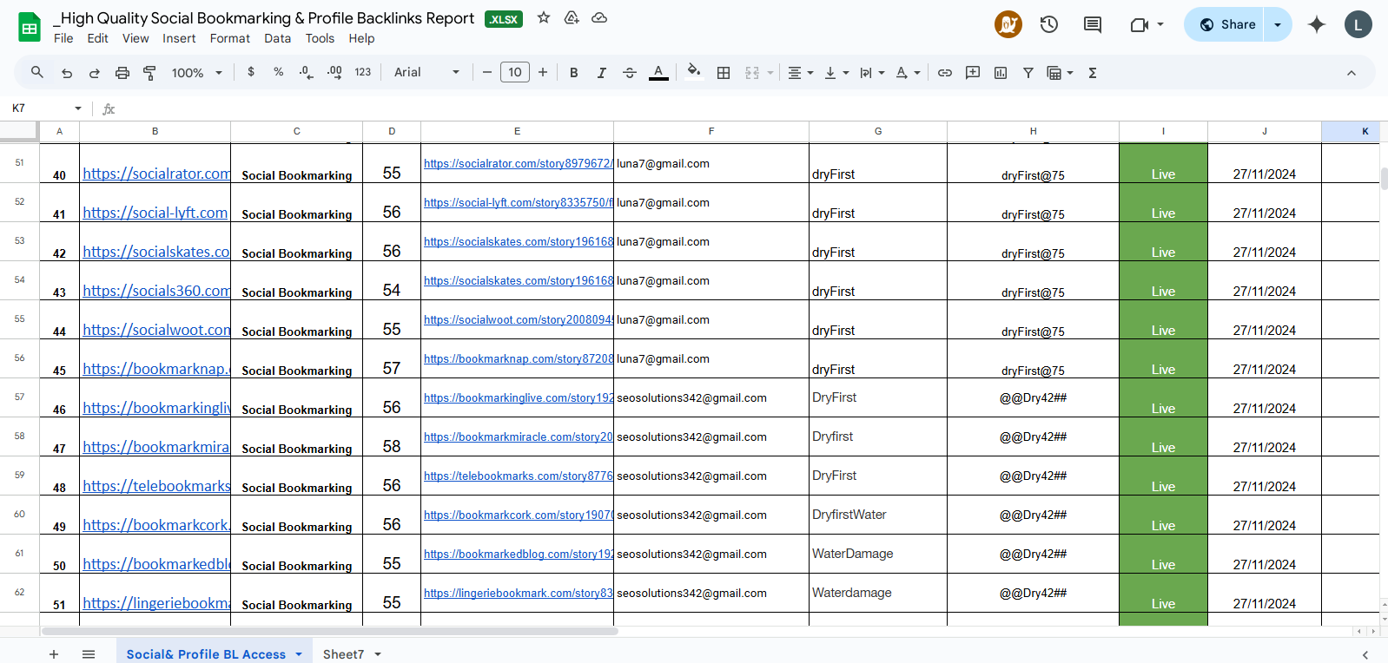Open the comments panel icon
Screen dimensions: 1388x663
pos(1093,24)
